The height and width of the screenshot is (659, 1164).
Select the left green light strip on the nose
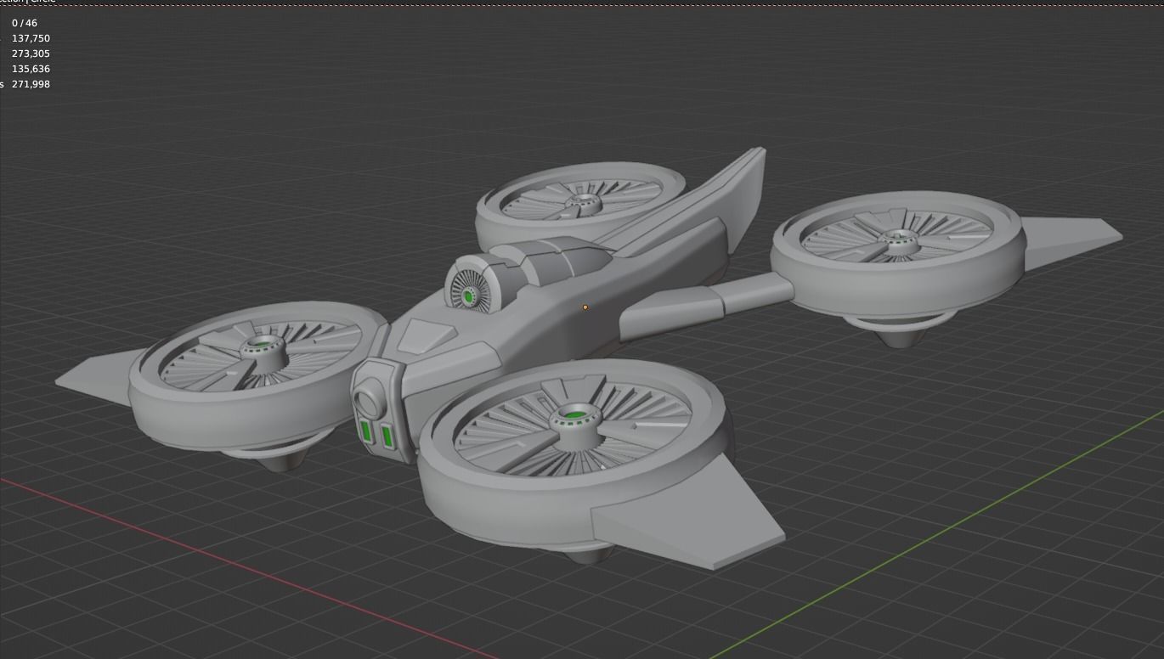tap(367, 431)
